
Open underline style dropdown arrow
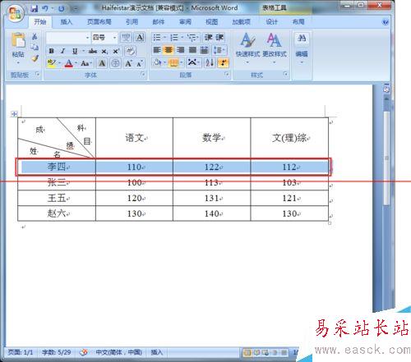(83, 51)
